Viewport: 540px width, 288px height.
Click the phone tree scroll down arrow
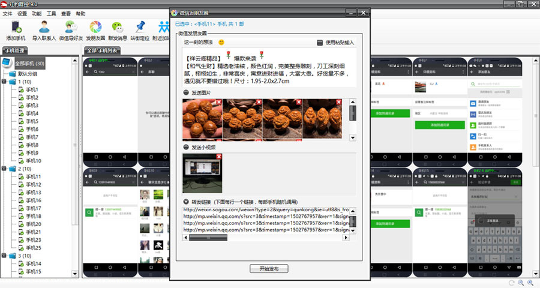pyautogui.click(x=75, y=274)
